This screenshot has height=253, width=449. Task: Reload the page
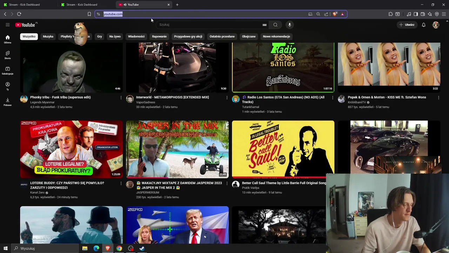tap(19, 14)
